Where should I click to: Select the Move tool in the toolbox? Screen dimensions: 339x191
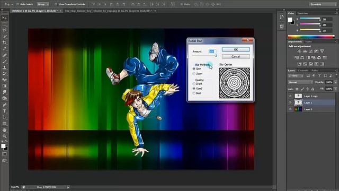tap(5, 18)
